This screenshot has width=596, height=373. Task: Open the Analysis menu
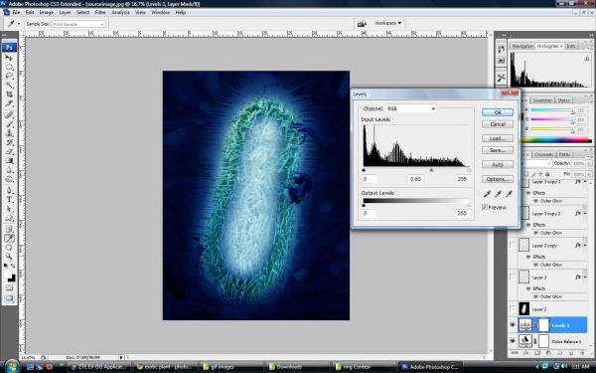click(120, 12)
